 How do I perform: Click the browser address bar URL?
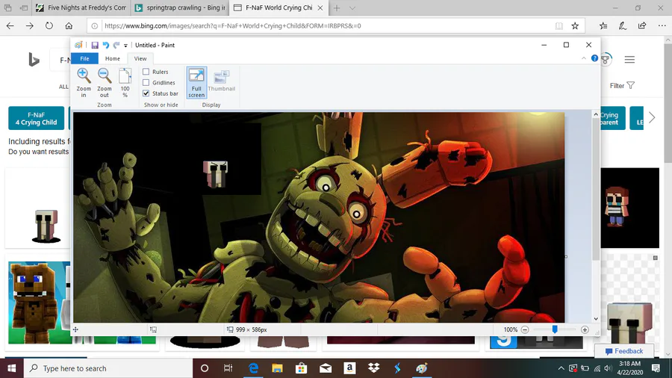(233, 25)
